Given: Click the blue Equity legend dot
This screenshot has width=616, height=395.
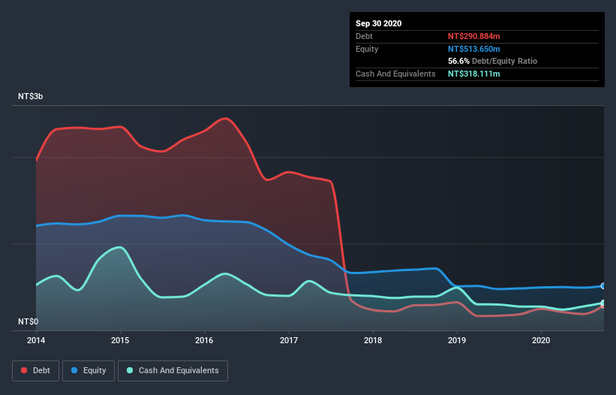Looking at the screenshot, I should pos(74,370).
